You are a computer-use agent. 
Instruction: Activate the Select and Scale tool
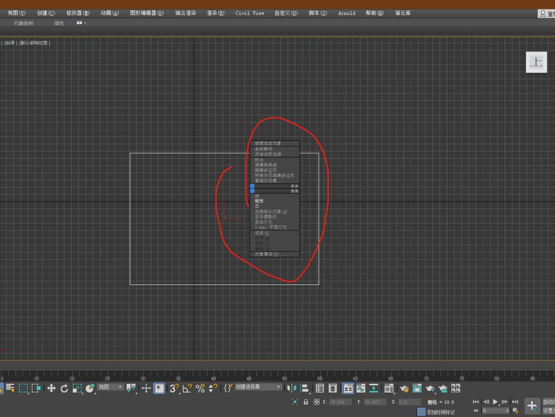click(77, 388)
